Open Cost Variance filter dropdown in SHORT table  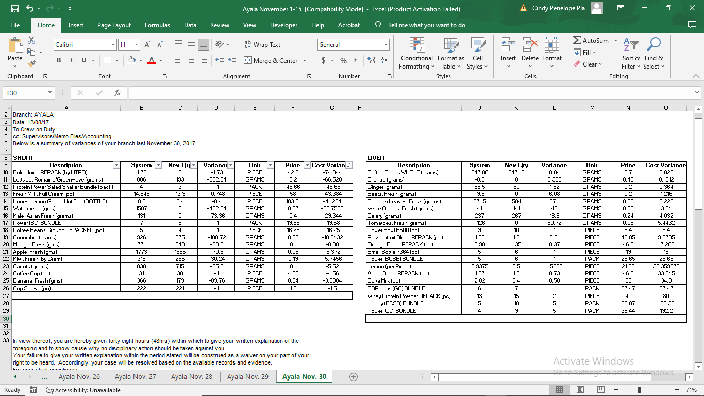pyautogui.click(x=349, y=165)
